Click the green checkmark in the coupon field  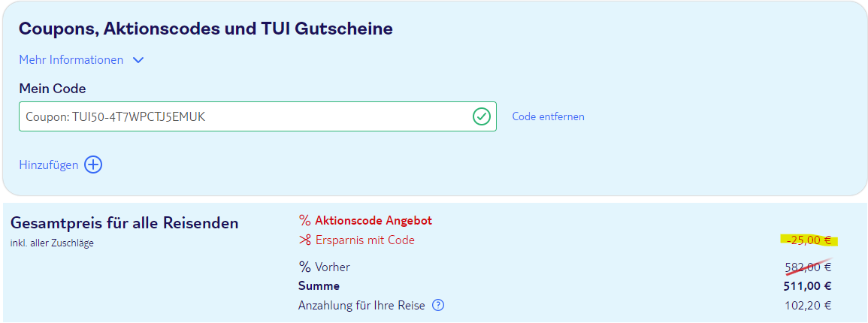click(482, 116)
